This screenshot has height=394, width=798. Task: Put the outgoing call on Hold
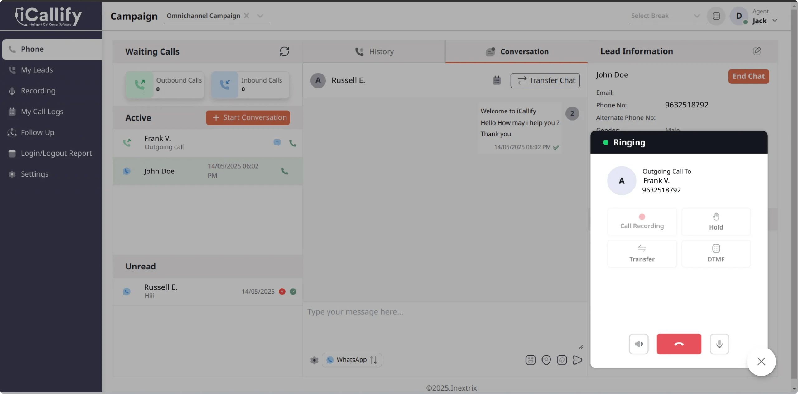point(716,221)
